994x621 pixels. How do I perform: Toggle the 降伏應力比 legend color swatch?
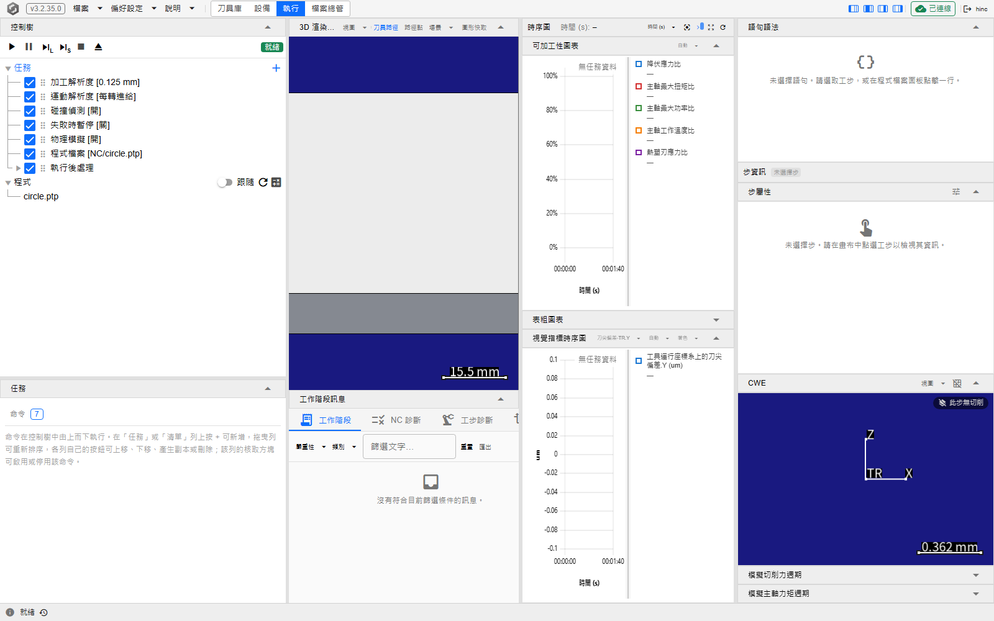(639, 64)
